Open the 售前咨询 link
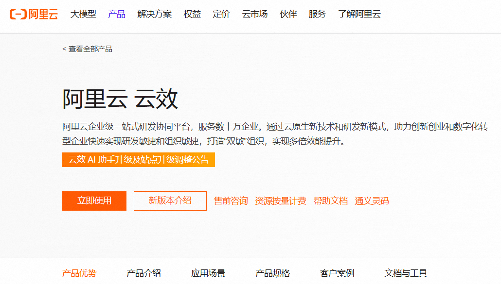 click(231, 201)
